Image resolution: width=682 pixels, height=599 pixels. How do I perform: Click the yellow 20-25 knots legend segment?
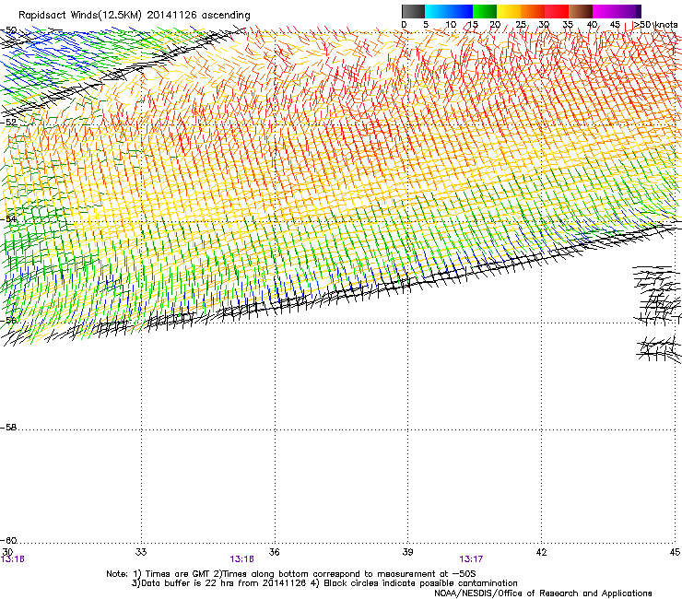[x=509, y=11]
